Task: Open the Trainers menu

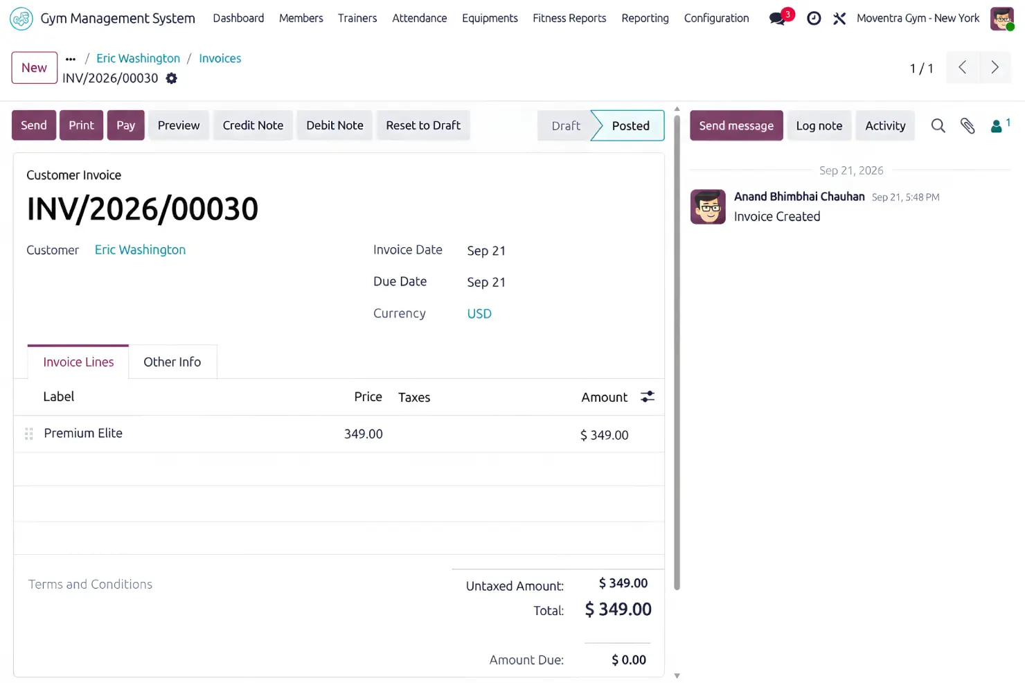Action: coord(357,18)
